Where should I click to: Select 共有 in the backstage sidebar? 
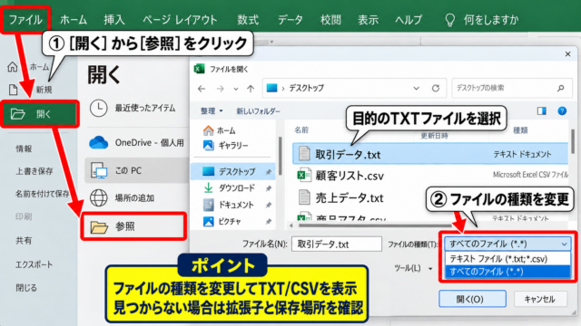[24, 241]
